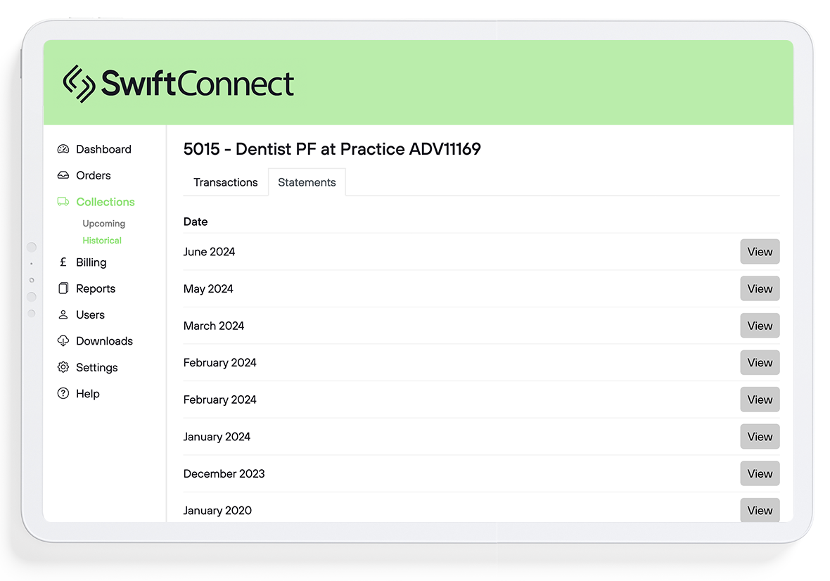Select the Statements tab
Image resolution: width=830 pixels, height=581 pixels.
point(307,182)
